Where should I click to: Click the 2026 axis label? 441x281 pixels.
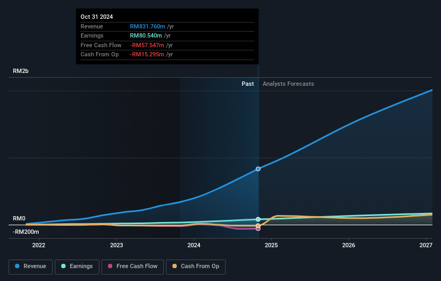click(x=349, y=246)
